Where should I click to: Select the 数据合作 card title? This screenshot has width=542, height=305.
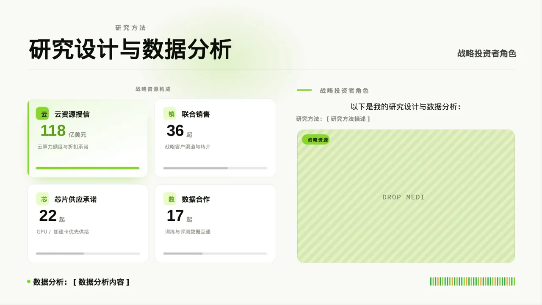click(x=196, y=200)
